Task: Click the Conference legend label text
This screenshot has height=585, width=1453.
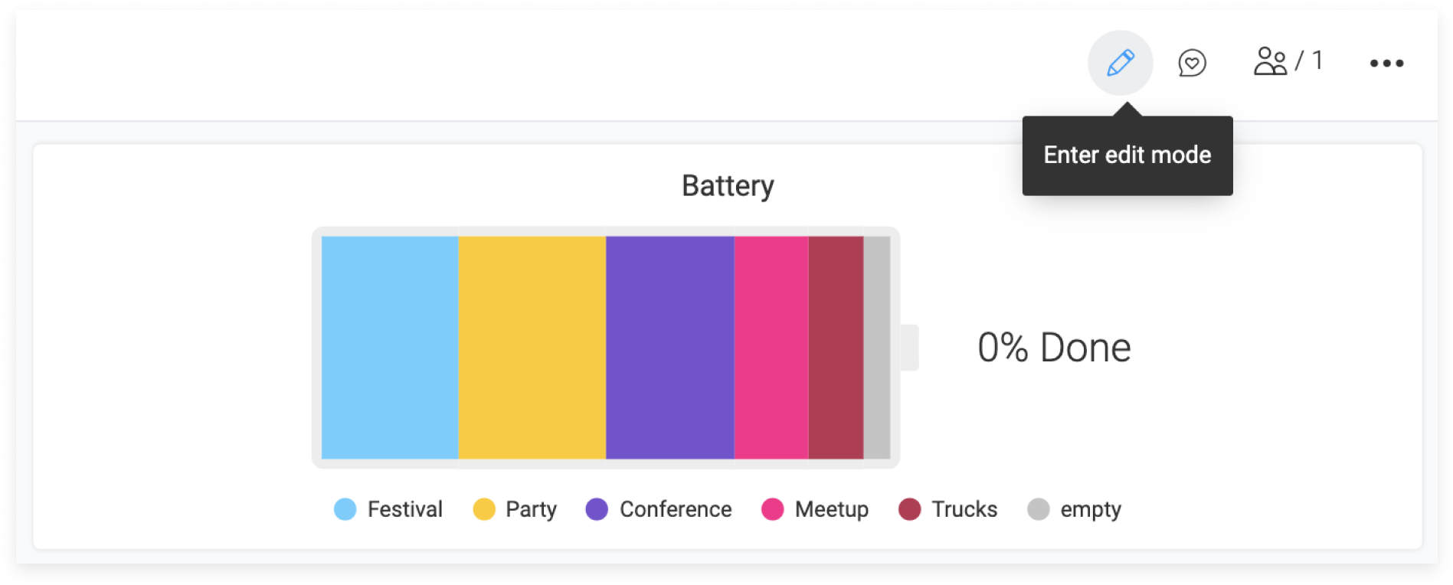Action: (676, 509)
